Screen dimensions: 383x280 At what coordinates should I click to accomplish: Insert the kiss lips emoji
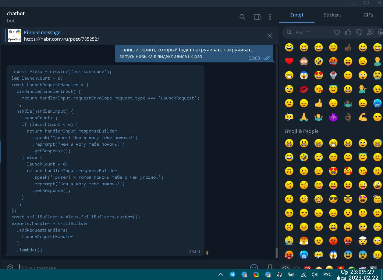pos(304,89)
